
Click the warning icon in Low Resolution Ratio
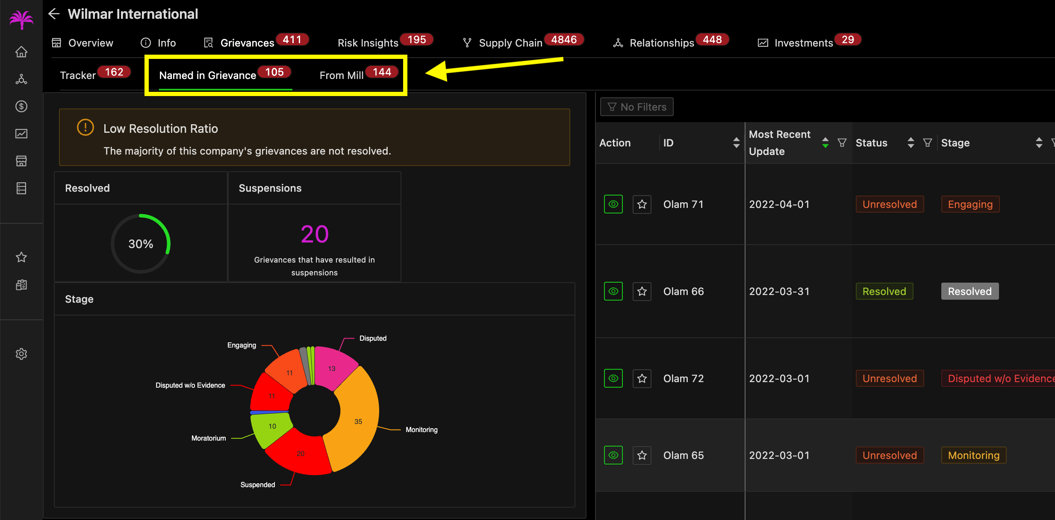[x=85, y=128]
